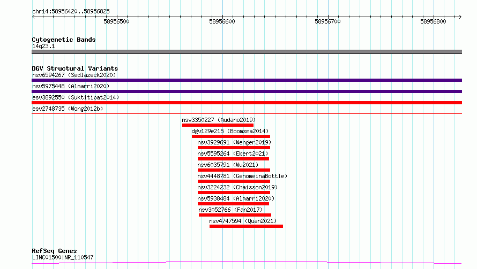Image resolution: width=477 pixels, height=269 pixels.
Task: Open nsv3350227 (Audano2019) variant
Action: [x=219, y=120]
